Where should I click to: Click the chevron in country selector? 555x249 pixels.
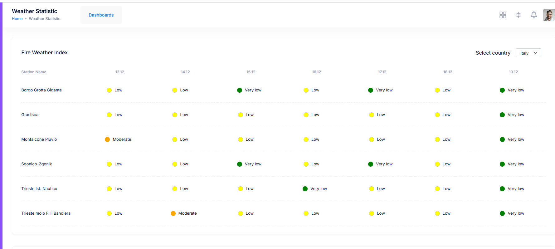[x=535, y=53]
